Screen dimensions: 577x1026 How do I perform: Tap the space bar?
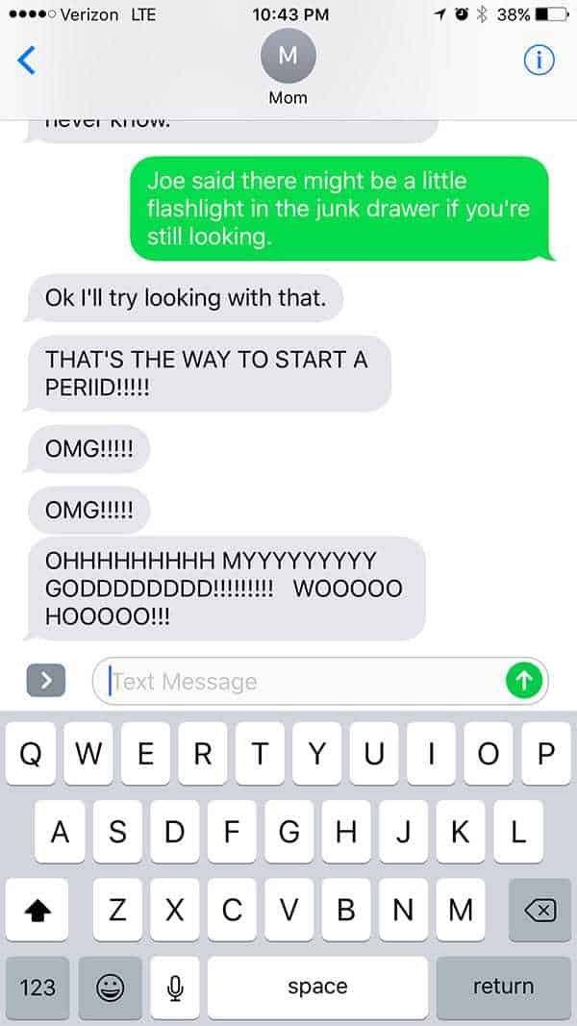pos(317,988)
